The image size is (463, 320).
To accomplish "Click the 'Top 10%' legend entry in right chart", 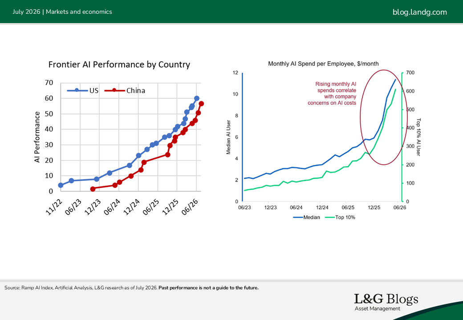I will click(x=340, y=217).
